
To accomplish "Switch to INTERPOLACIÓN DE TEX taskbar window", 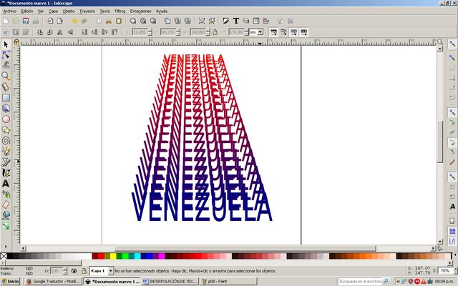I will pyautogui.click(x=170, y=281).
